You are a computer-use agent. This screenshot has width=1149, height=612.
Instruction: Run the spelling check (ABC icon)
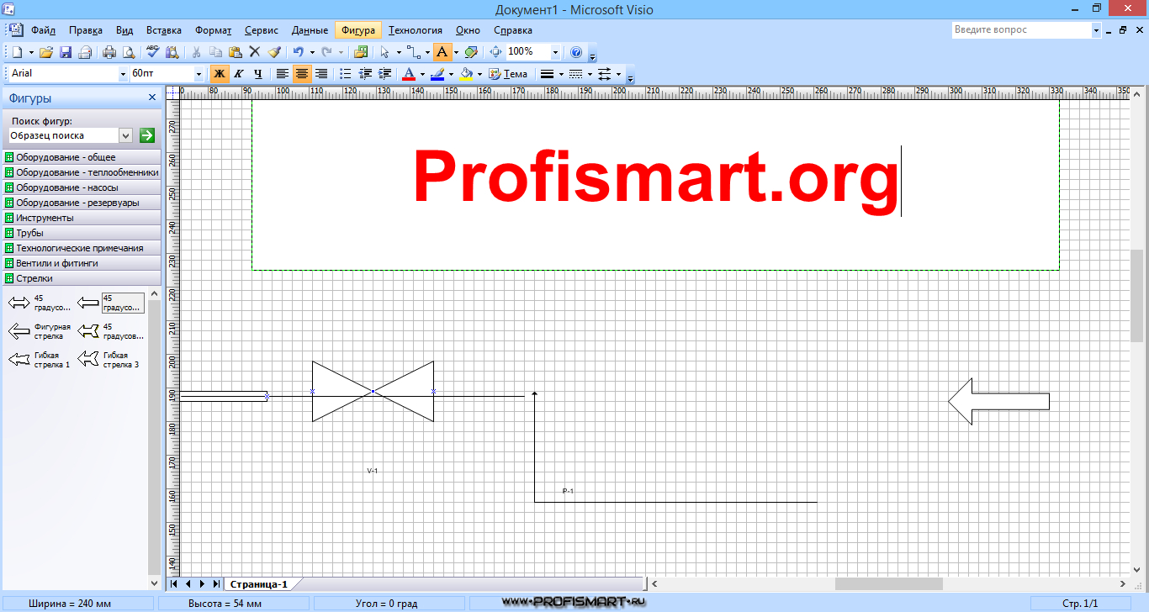[x=152, y=52]
